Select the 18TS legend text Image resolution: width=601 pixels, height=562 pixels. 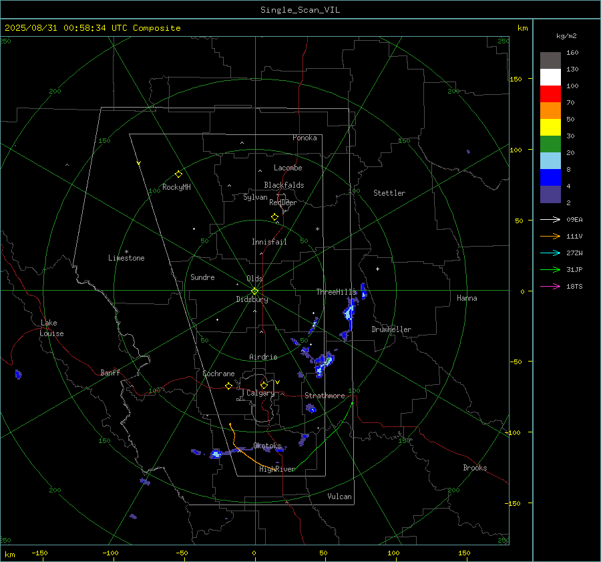[x=574, y=287]
